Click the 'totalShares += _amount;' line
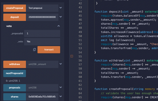This screenshot has height=101, width=158. click(x=120, y=28)
